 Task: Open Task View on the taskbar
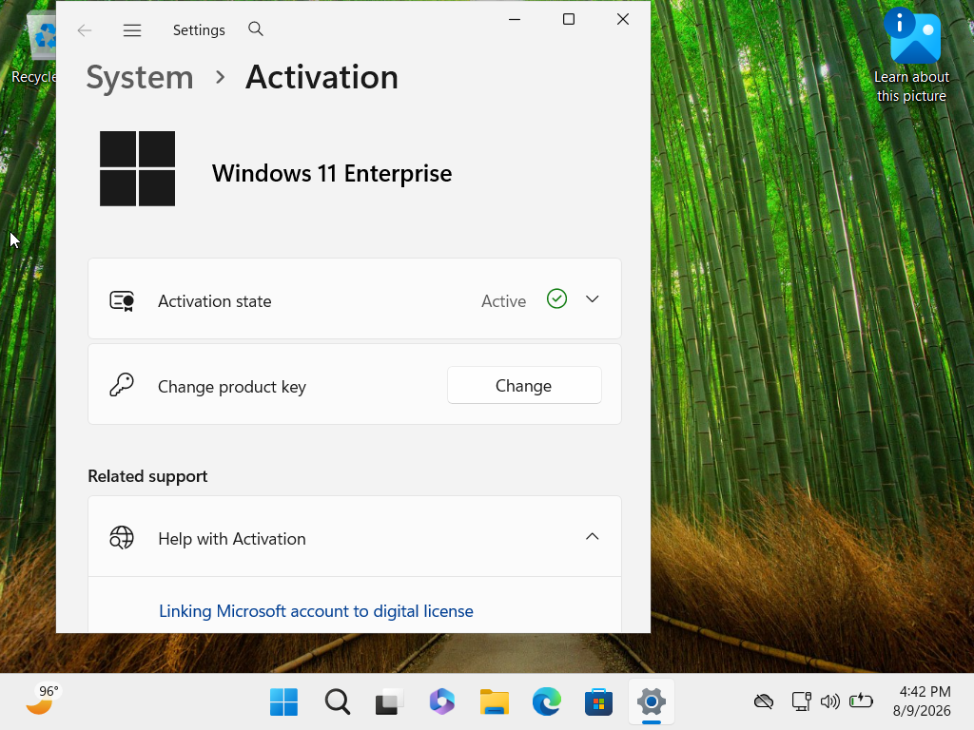[389, 702]
